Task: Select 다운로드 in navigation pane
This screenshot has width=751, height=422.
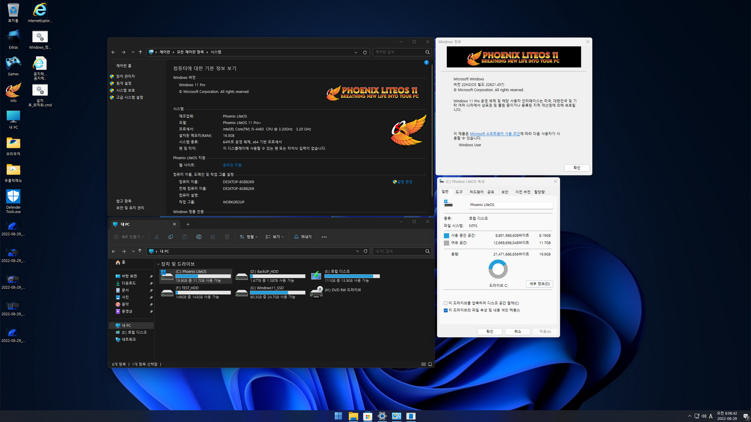Action: click(129, 283)
